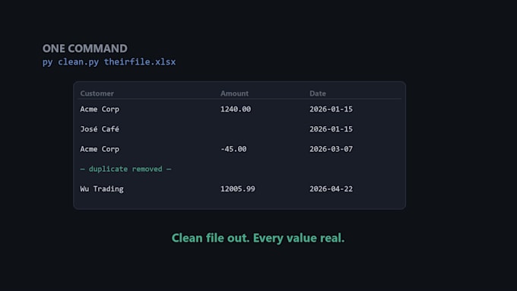Click the José Café row date 2026-01-15
Screen dimensions: 517x291
pyautogui.click(x=331, y=129)
